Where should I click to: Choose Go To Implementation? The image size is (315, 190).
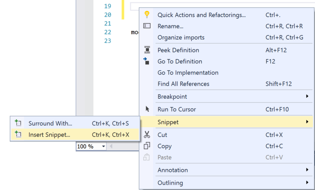pos(188,73)
